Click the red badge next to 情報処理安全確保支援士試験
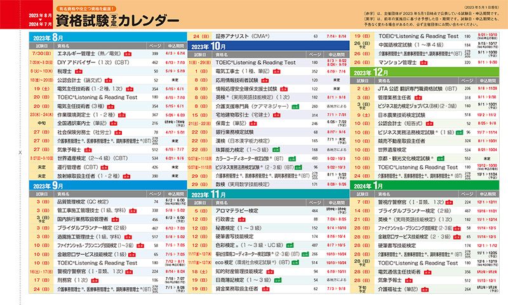This screenshot has height=305, width=508. pos(284,89)
